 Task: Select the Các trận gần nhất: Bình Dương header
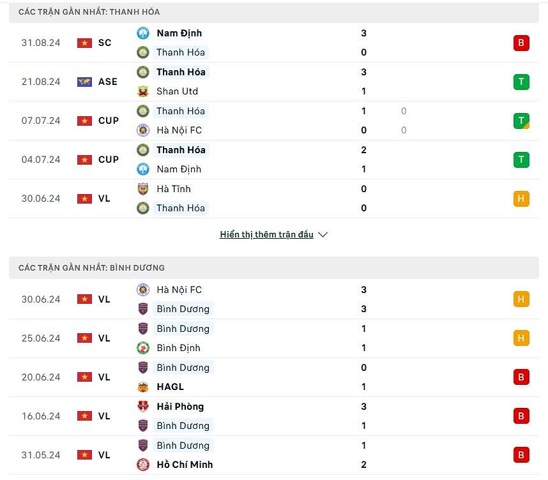point(274,268)
